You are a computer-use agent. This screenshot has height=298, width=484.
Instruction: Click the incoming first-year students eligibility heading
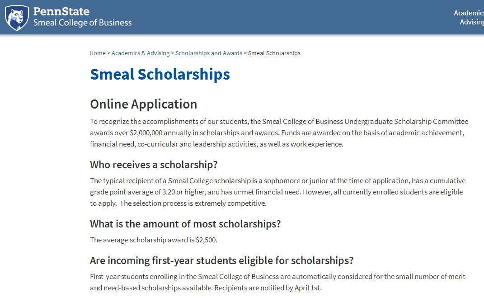(221, 260)
